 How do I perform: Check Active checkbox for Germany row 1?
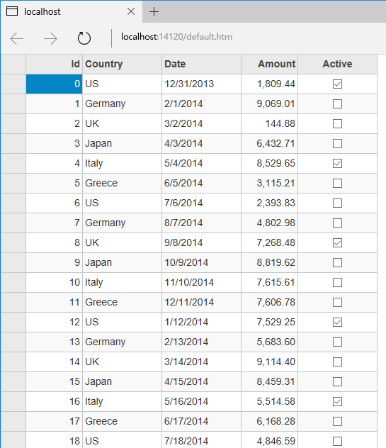(337, 103)
